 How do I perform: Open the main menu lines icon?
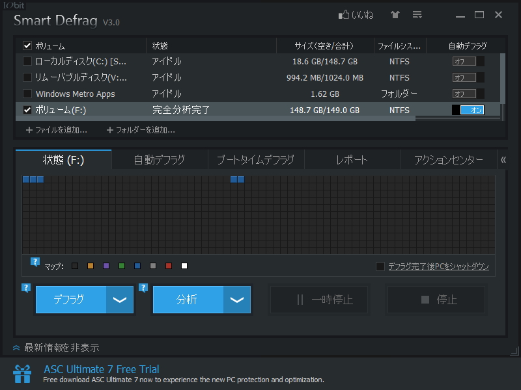[417, 14]
